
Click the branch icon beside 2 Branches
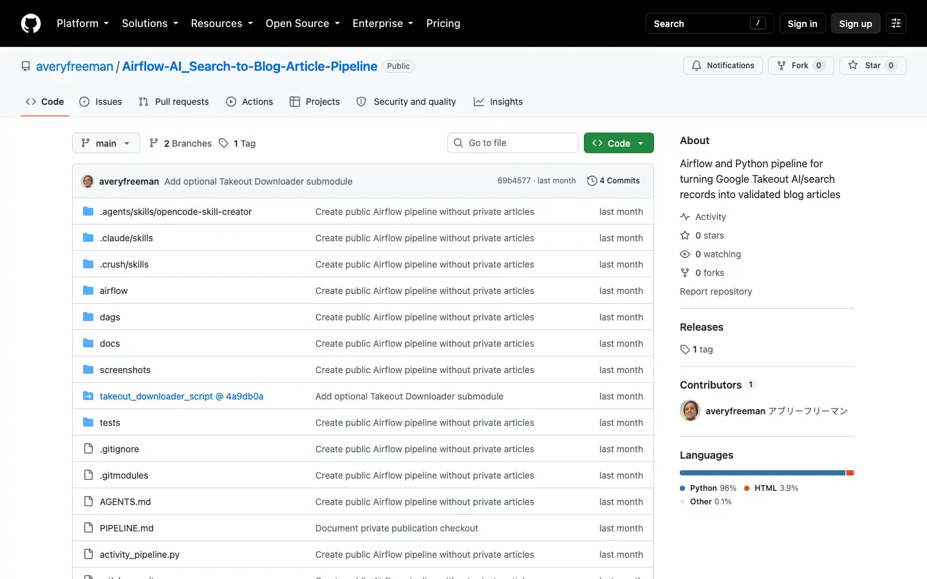point(154,143)
